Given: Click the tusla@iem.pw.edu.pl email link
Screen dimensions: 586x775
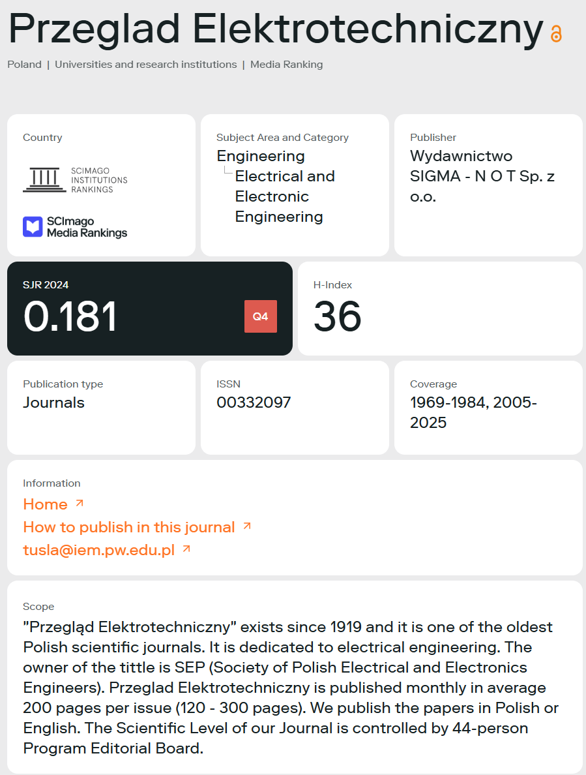Looking at the screenshot, I should coord(99,550).
